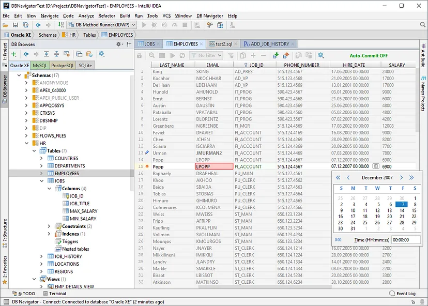Image resolution: width=428 pixels, height=306 pixels.
Task: Open the run configuration DB Method Runner dropdown
Action: tap(102, 25)
